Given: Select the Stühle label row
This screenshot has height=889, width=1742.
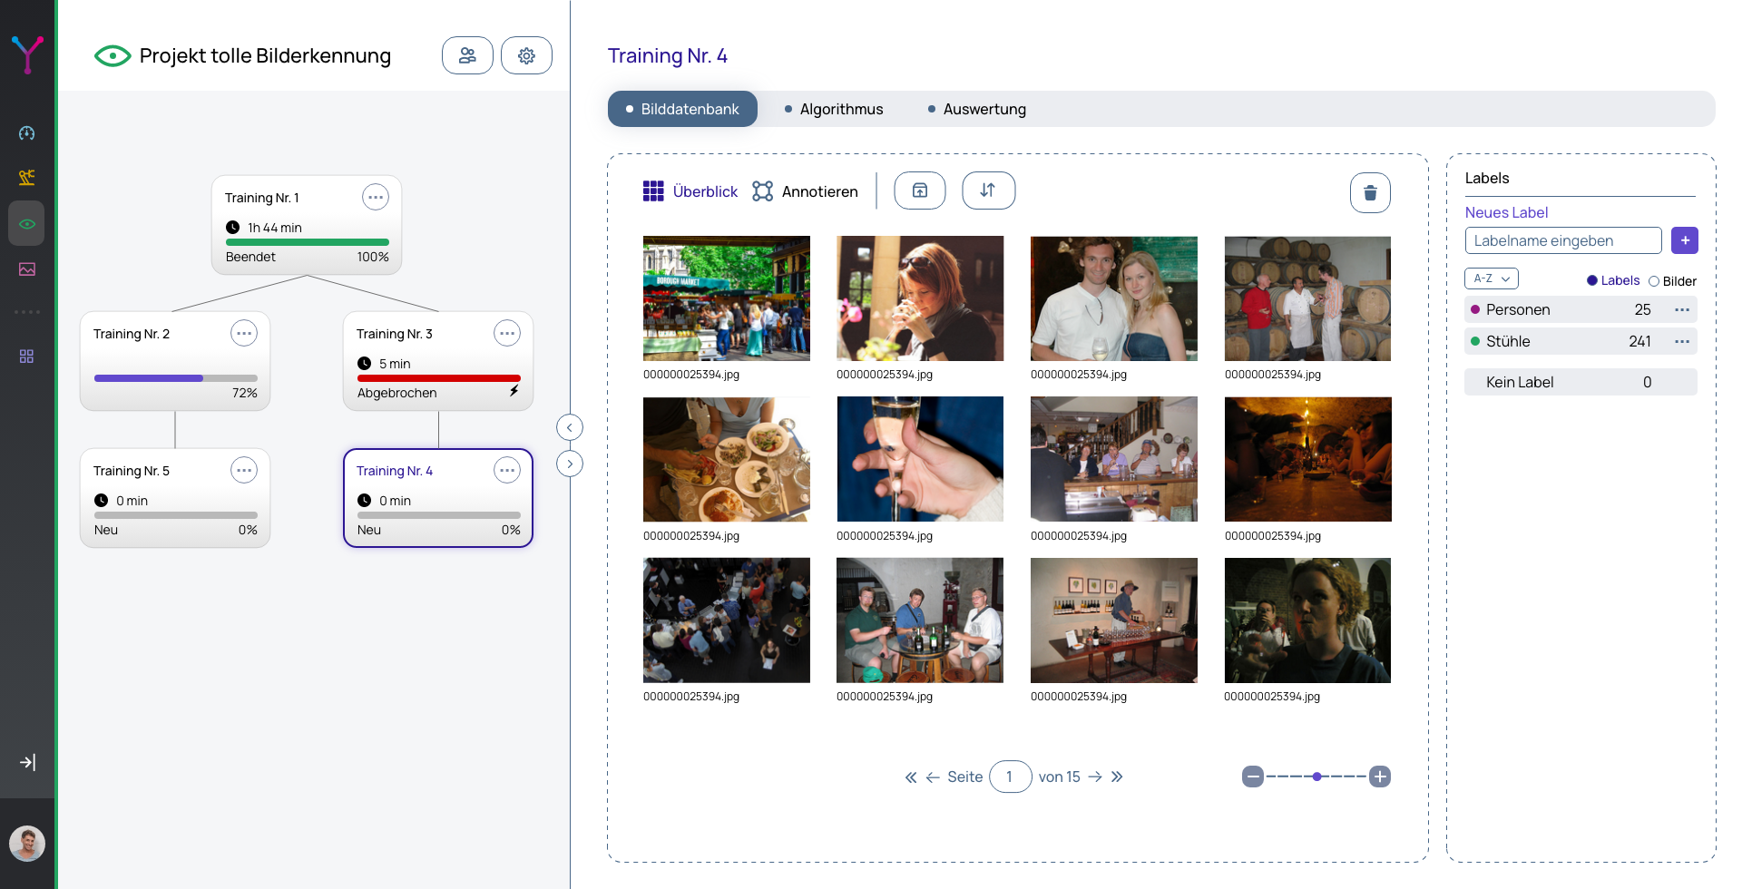Looking at the screenshot, I should (x=1581, y=341).
